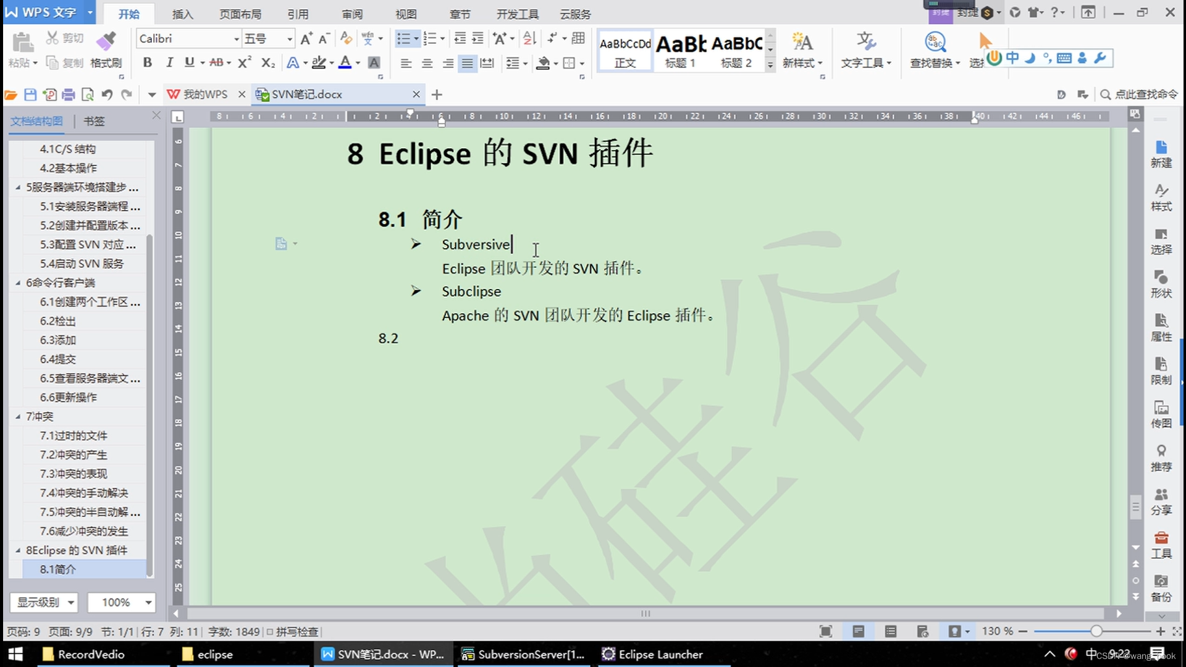Apply superscript formatting
Image resolution: width=1186 pixels, height=667 pixels.
point(245,62)
